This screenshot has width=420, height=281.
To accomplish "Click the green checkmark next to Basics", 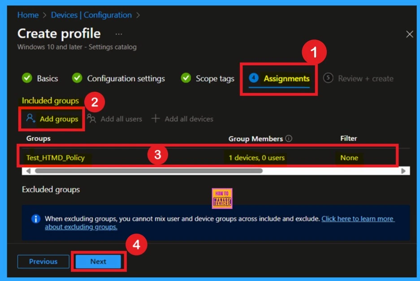I will coord(27,78).
